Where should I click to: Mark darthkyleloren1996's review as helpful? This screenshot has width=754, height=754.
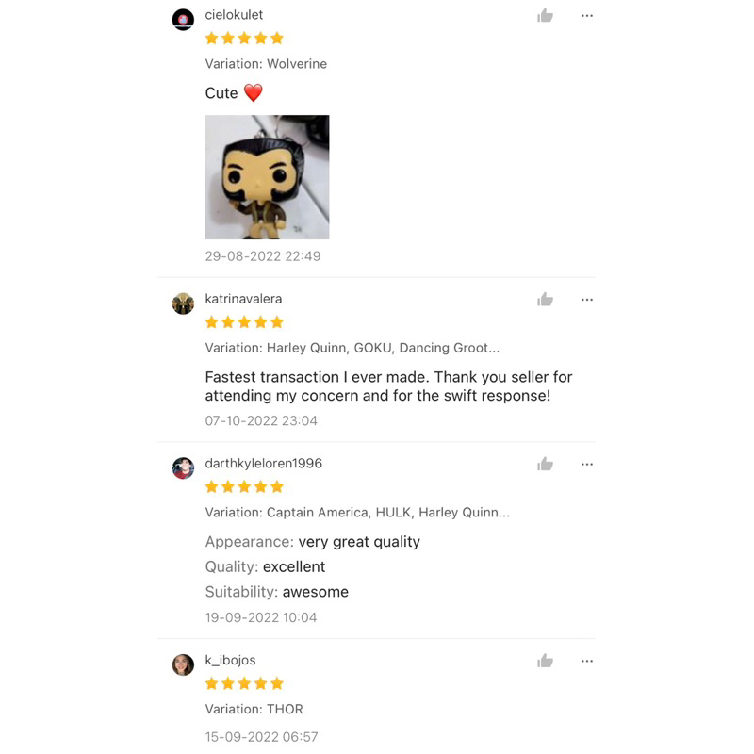545,465
